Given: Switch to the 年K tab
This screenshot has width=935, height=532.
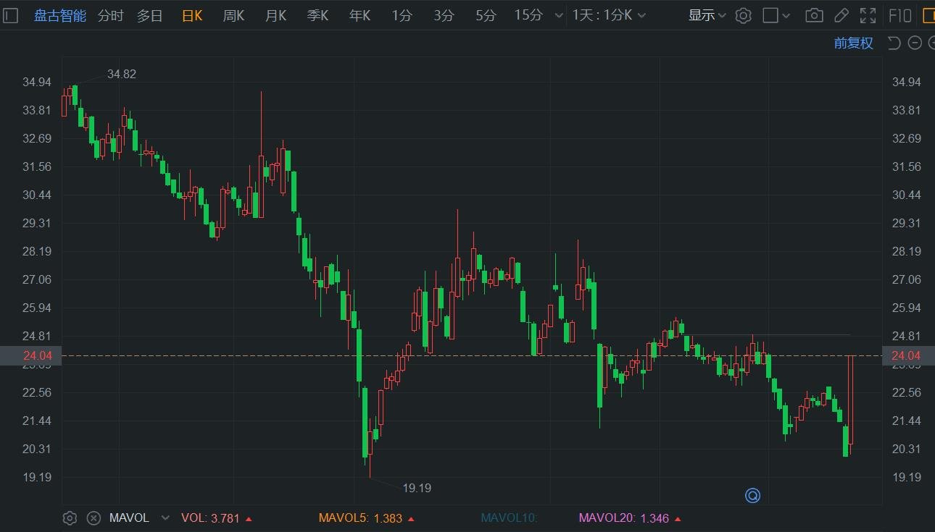Looking at the screenshot, I should pyautogui.click(x=360, y=15).
